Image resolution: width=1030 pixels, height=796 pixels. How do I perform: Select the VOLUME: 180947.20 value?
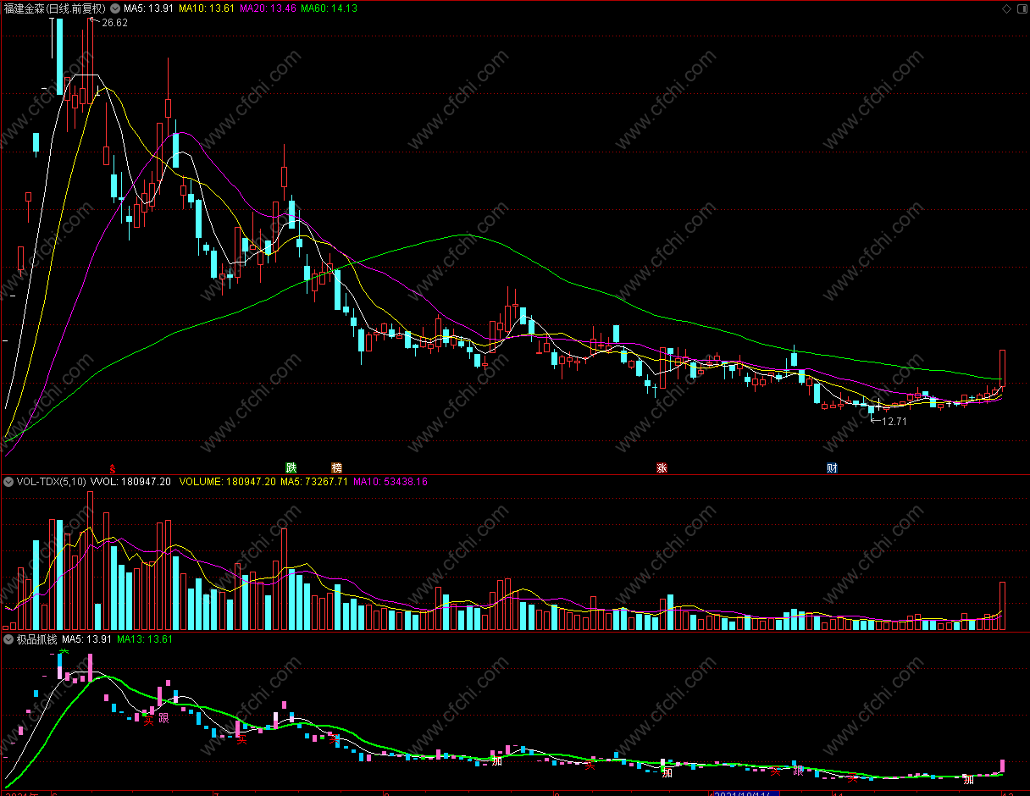coord(227,482)
